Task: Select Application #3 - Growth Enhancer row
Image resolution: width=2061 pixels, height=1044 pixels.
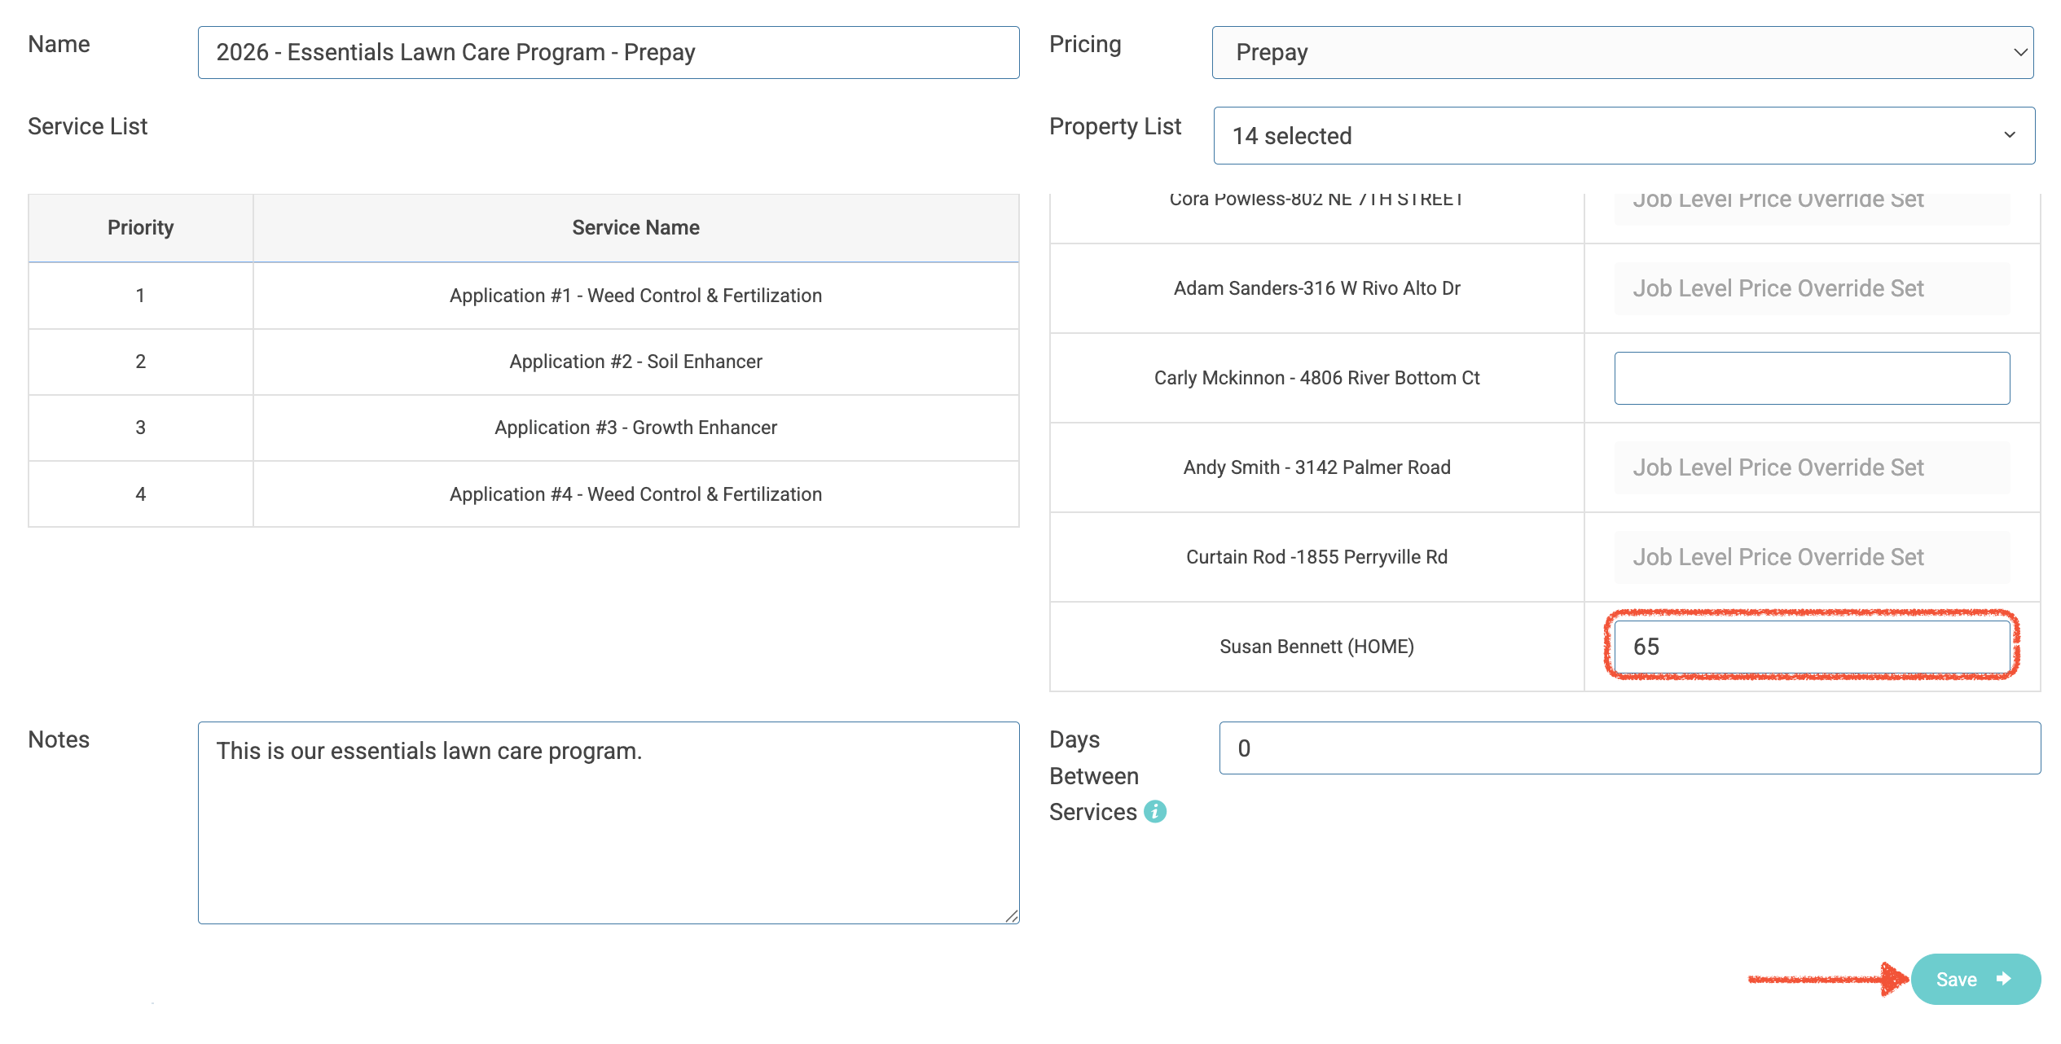Action: click(x=635, y=428)
